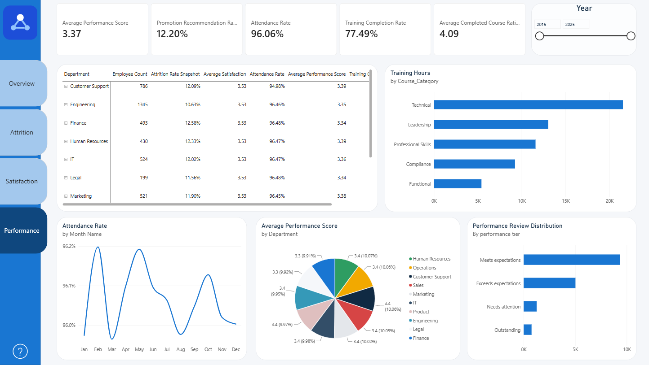Click the right handle of Year slider

(631, 36)
